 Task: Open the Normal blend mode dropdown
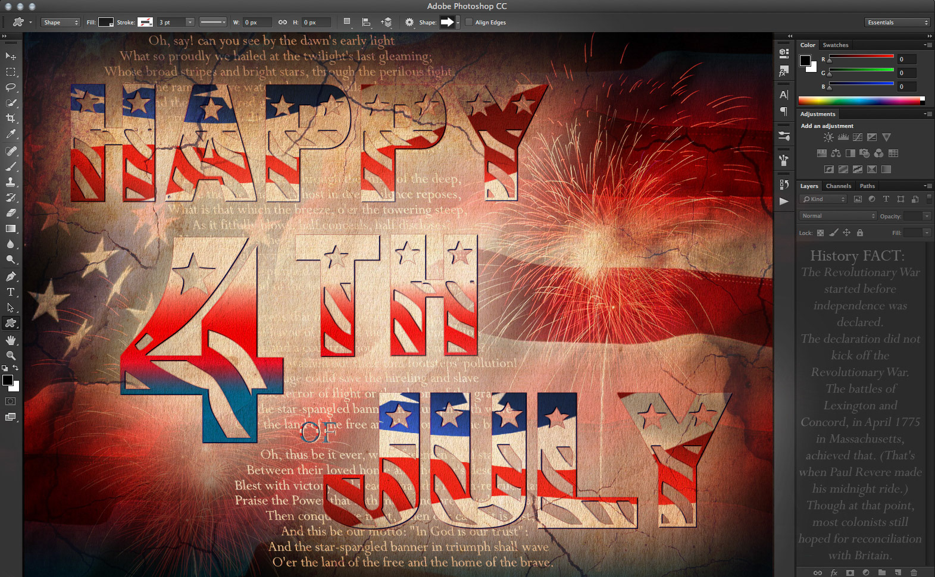pos(838,216)
